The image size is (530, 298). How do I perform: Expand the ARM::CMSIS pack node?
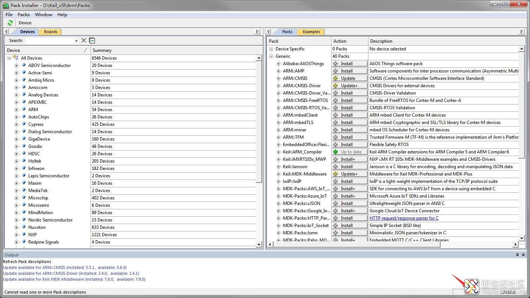point(279,78)
